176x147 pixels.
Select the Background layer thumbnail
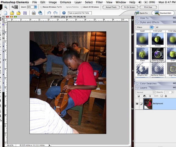pos(148,104)
